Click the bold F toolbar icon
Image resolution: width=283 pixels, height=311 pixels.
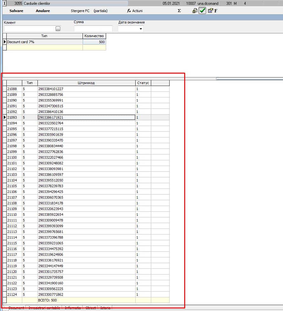pyautogui.click(x=216, y=11)
